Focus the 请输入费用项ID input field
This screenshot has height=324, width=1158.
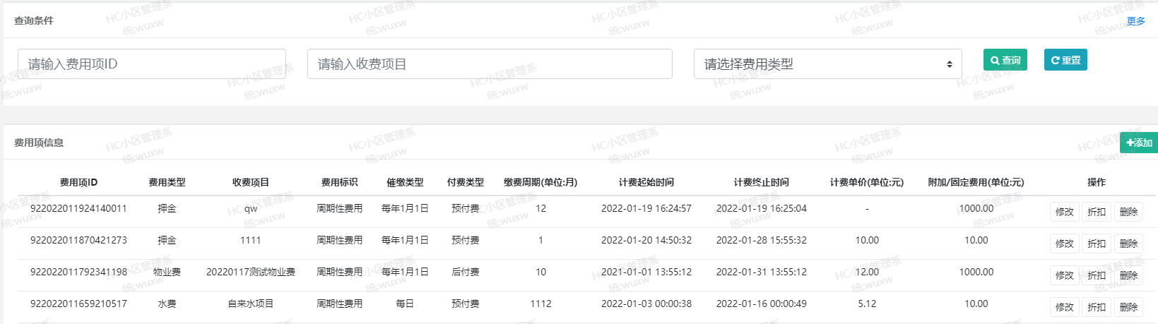pos(152,64)
